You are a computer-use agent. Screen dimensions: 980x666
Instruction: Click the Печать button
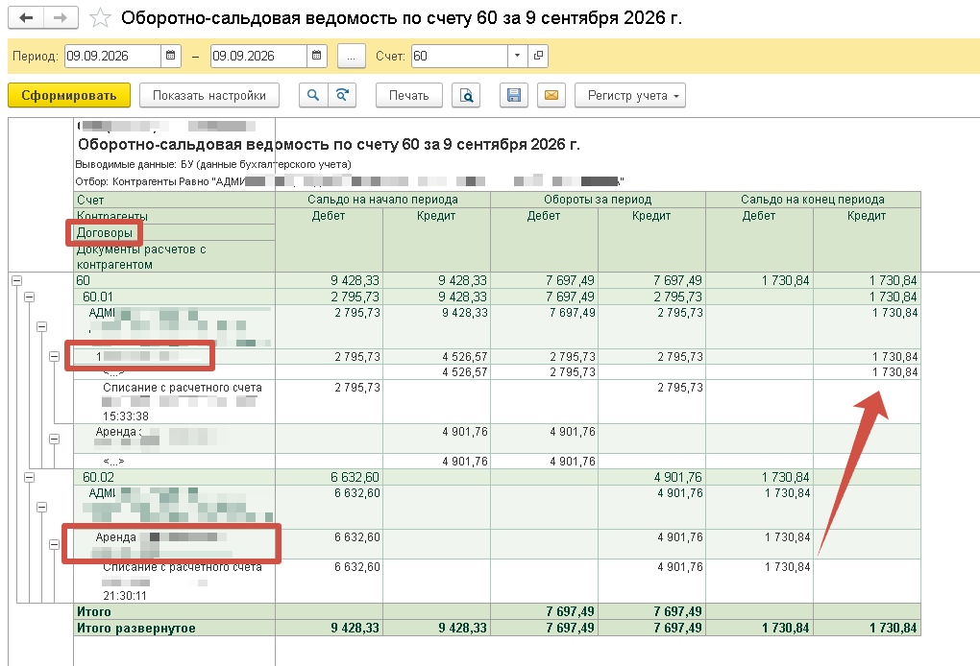pyautogui.click(x=408, y=96)
